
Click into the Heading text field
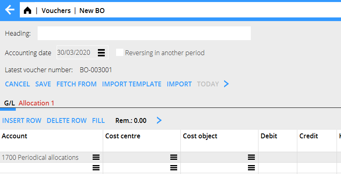tap(144, 33)
